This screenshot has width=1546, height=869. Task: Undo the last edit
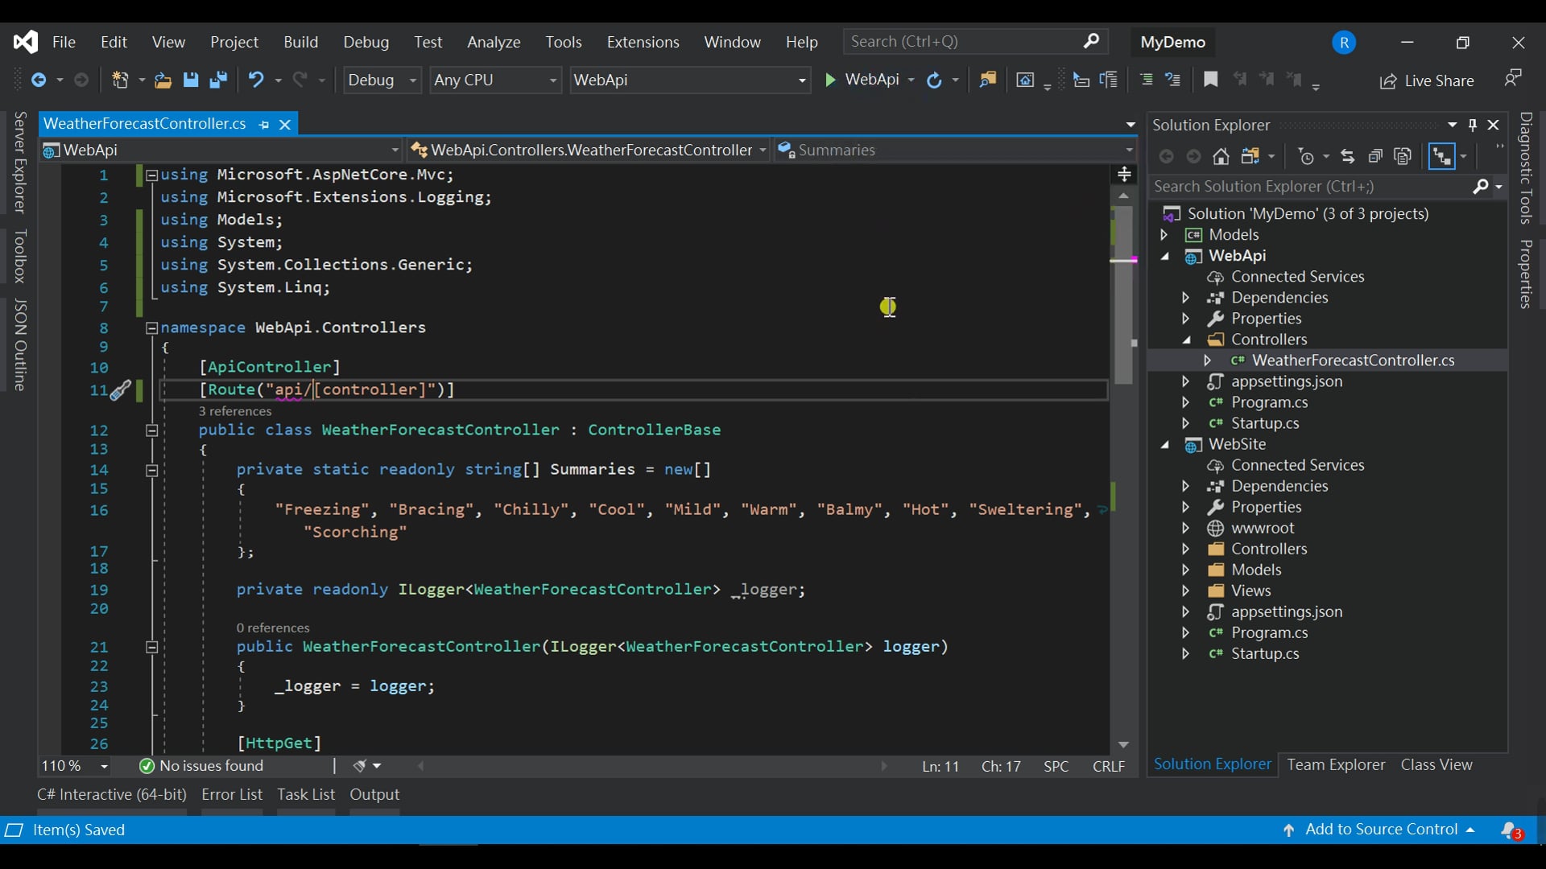pos(256,80)
